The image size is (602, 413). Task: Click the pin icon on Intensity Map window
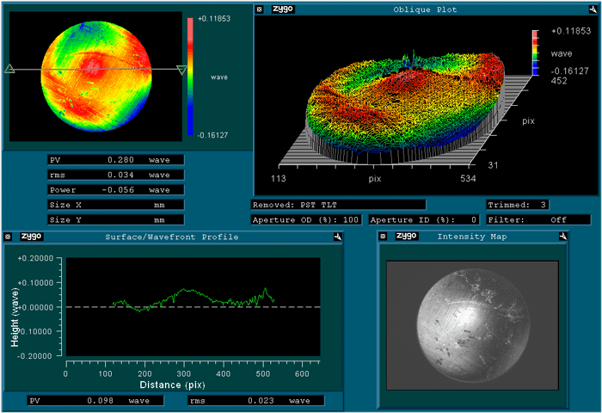(x=562, y=236)
